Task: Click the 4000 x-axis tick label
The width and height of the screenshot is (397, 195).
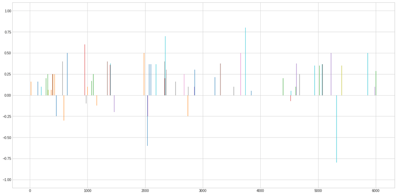Action: 260,191
